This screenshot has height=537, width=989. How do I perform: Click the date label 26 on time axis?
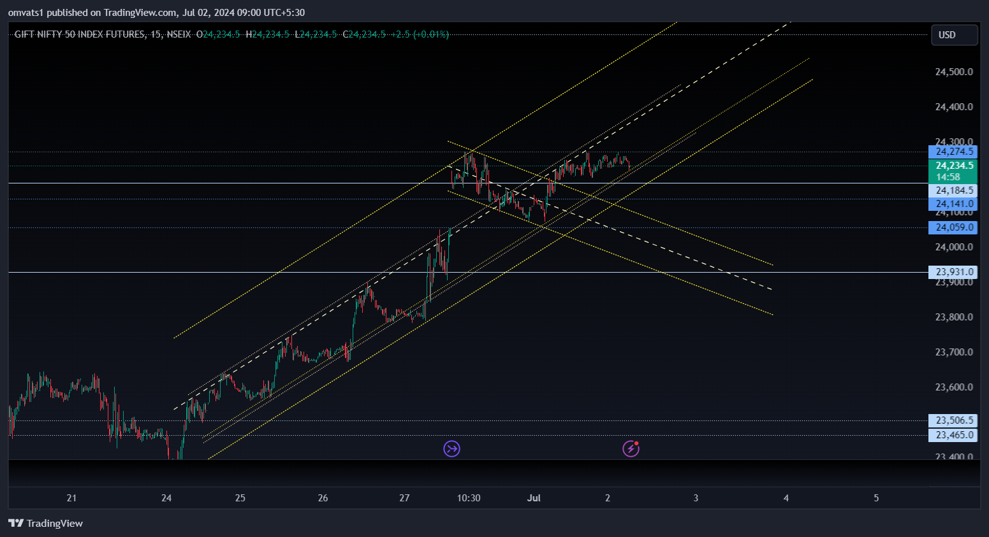tap(323, 498)
